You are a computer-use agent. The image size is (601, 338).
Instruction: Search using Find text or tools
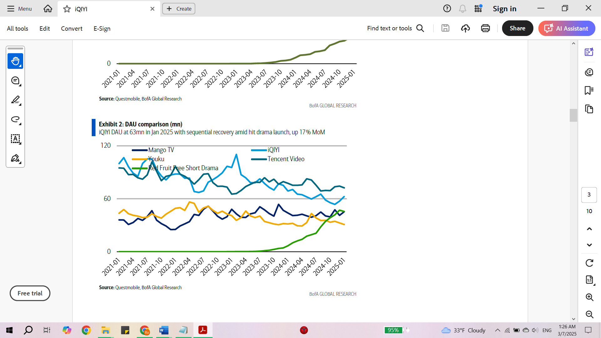pyautogui.click(x=396, y=28)
